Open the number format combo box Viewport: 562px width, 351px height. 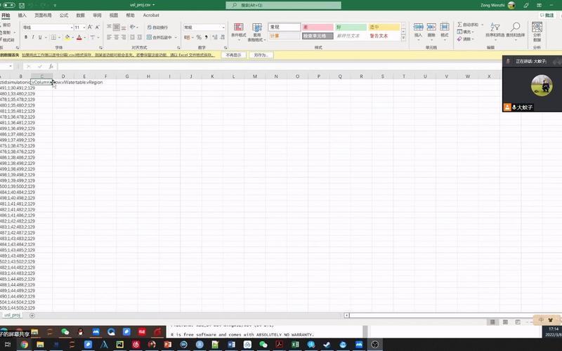click(x=204, y=27)
